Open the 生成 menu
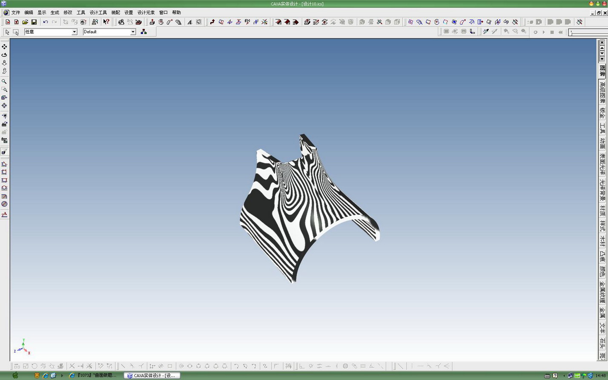This screenshot has width=608, height=380. pyautogui.click(x=55, y=13)
